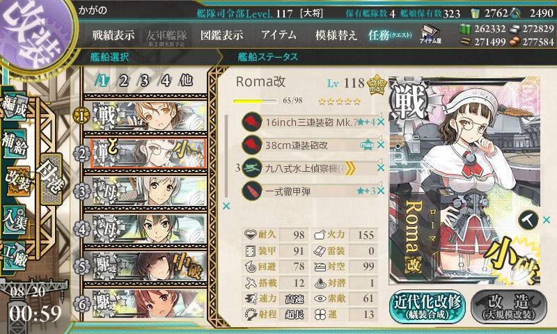
Task: Open the 入渠 repair dock sidebar icon
Action: (x=15, y=219)
